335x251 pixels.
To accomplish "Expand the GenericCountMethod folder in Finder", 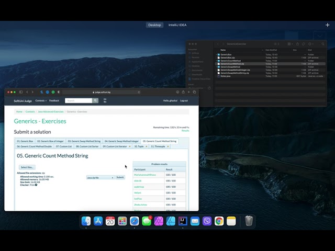I will click(216, 61).
